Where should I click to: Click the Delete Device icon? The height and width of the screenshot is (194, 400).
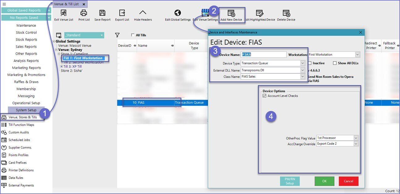coord(286,13)
